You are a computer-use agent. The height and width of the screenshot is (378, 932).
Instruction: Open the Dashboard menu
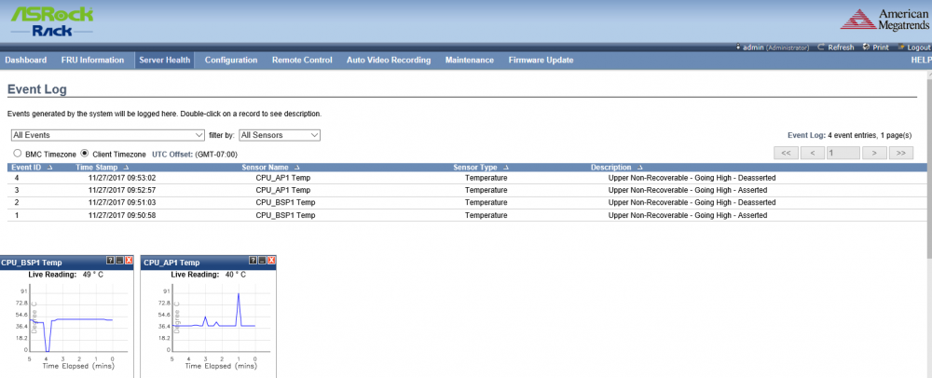pyautogui.click(x=25, y=60)
